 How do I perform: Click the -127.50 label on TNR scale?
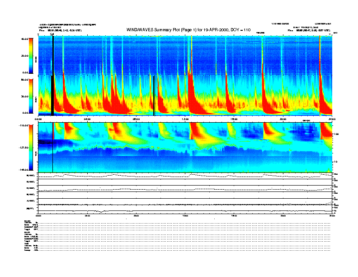click(24, 148)
